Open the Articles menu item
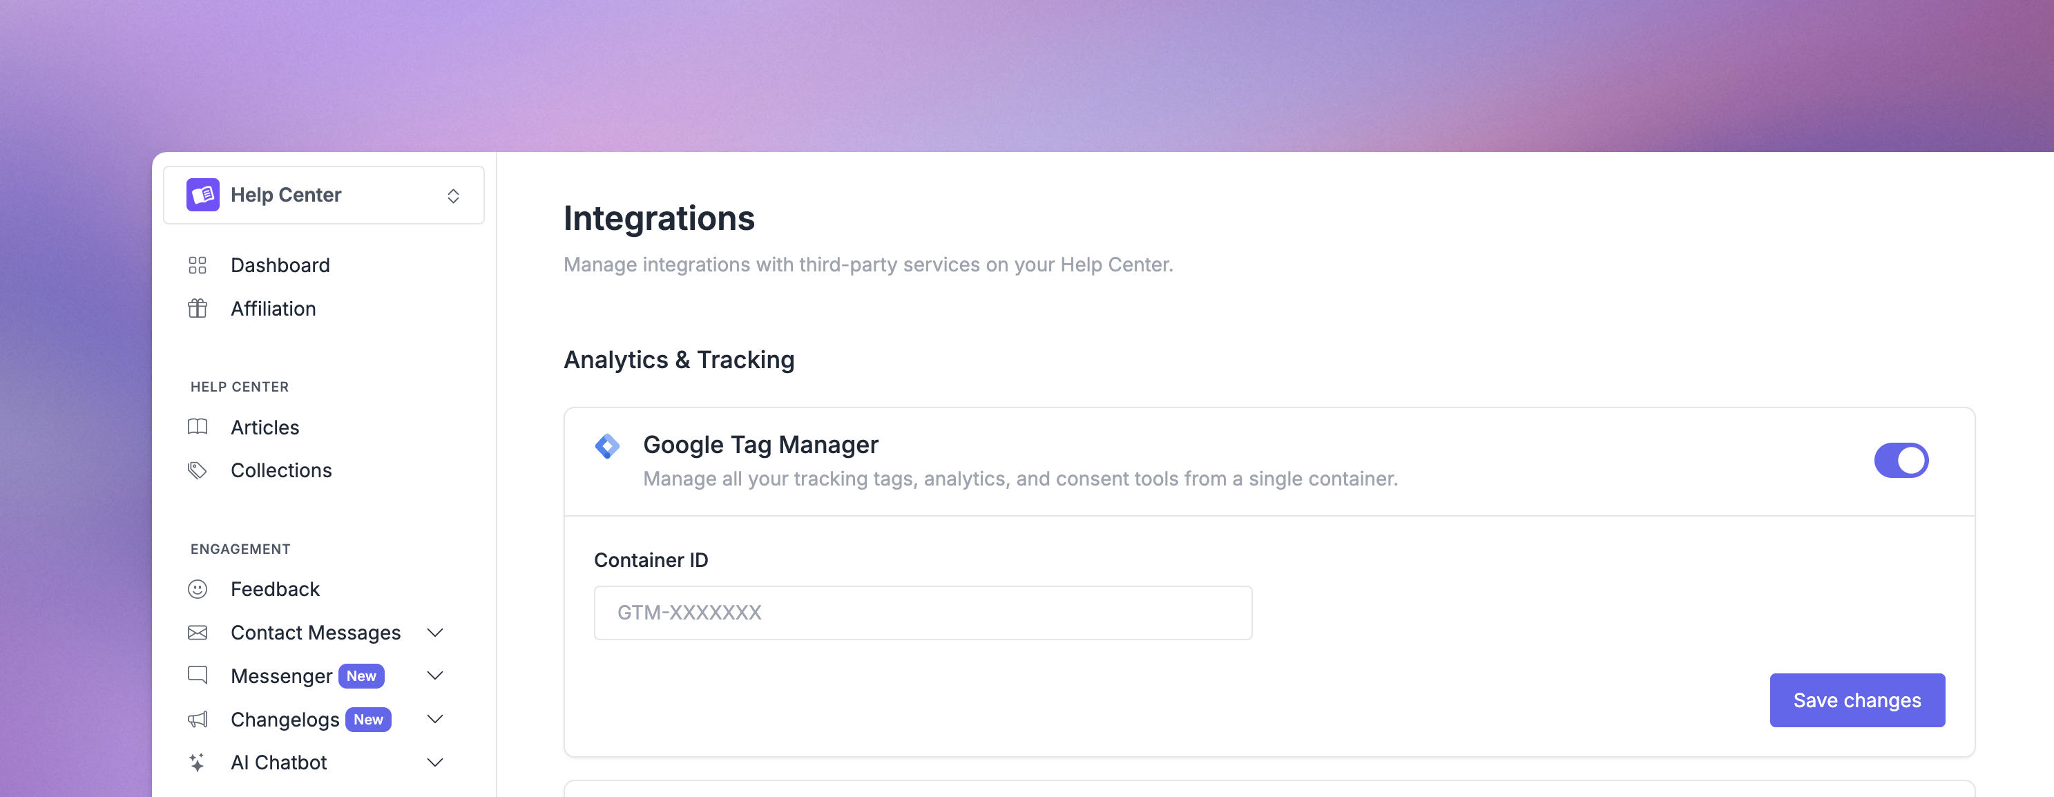The image size is (2054, 797). pos(265,428)
